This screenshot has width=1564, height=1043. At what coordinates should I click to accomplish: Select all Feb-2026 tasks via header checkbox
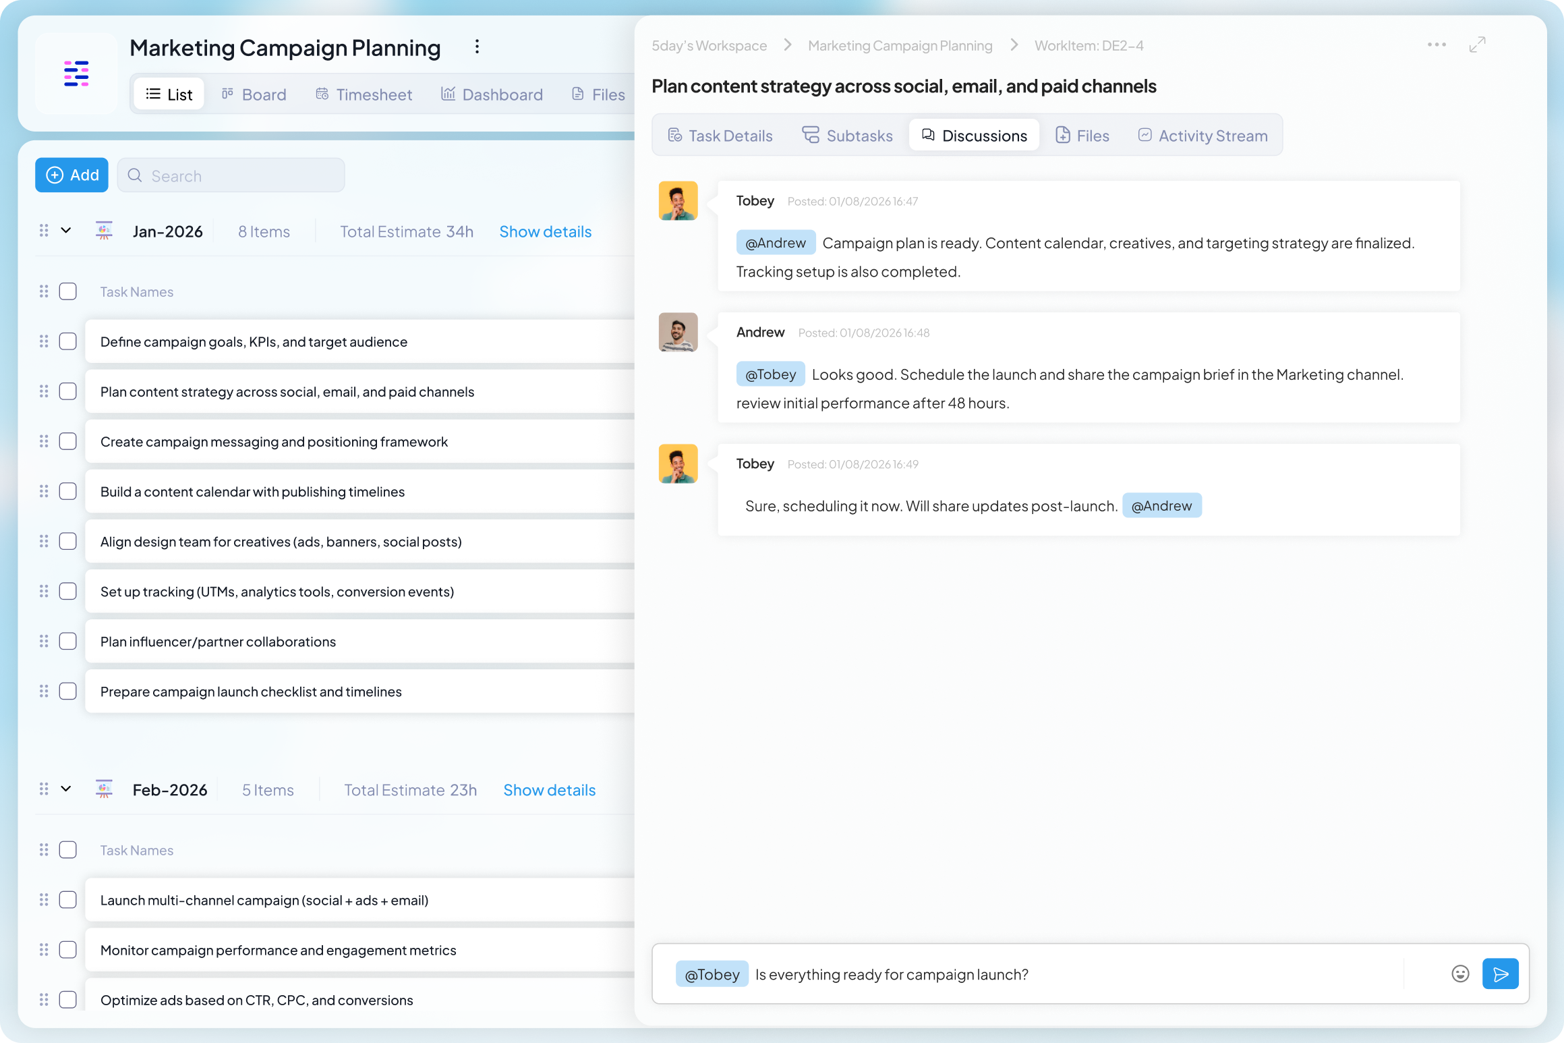tap(68, 849)
